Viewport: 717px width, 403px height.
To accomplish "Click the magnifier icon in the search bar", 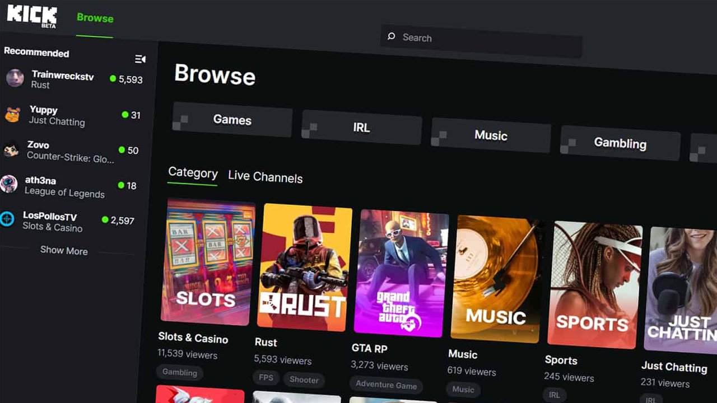I will coord(391,36).
